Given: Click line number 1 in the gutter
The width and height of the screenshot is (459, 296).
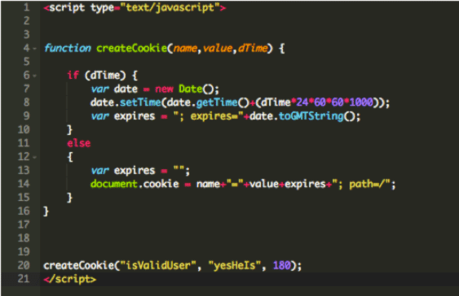Looking at the screenshot, I should pyautogui.click(x=27, y=7).
